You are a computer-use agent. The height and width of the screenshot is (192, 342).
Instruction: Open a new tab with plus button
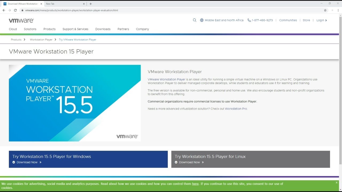pos(91,4)
